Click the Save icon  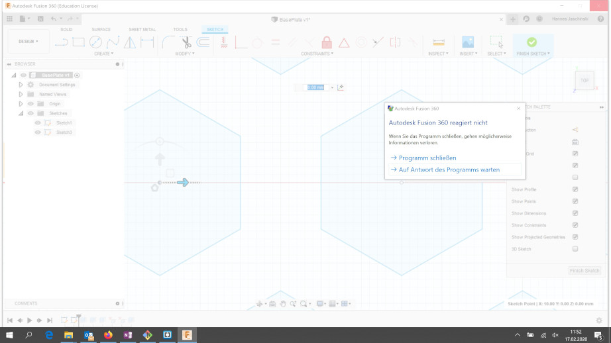coord(40,19)
